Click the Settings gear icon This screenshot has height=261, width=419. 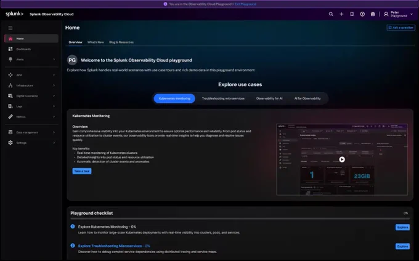click(x=10, y=143)
